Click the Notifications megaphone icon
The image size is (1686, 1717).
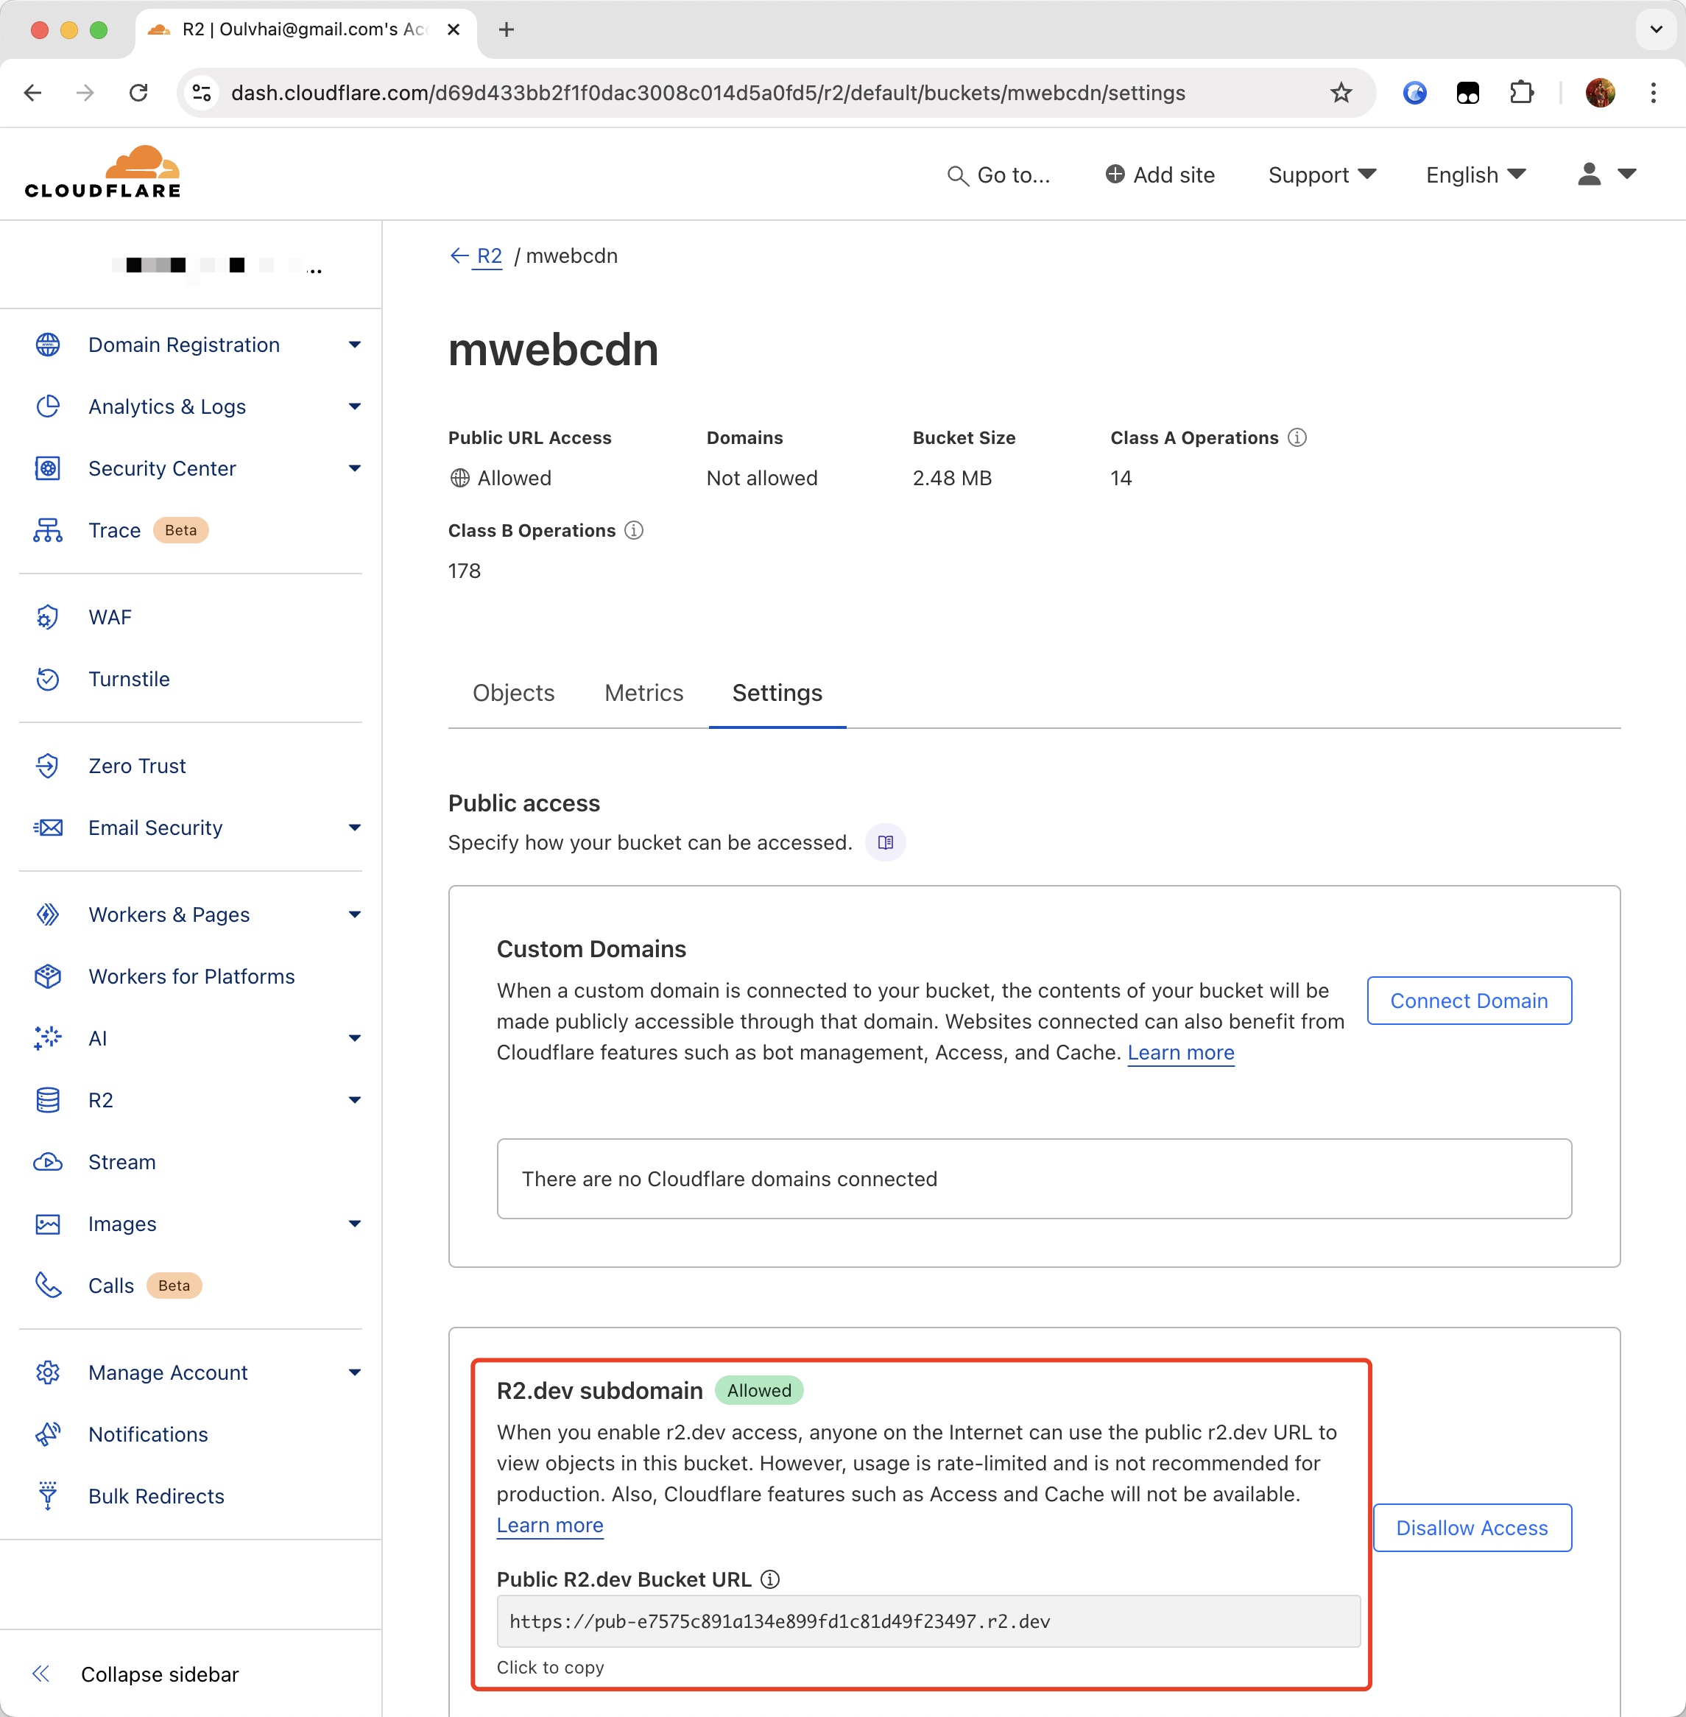48,1434
